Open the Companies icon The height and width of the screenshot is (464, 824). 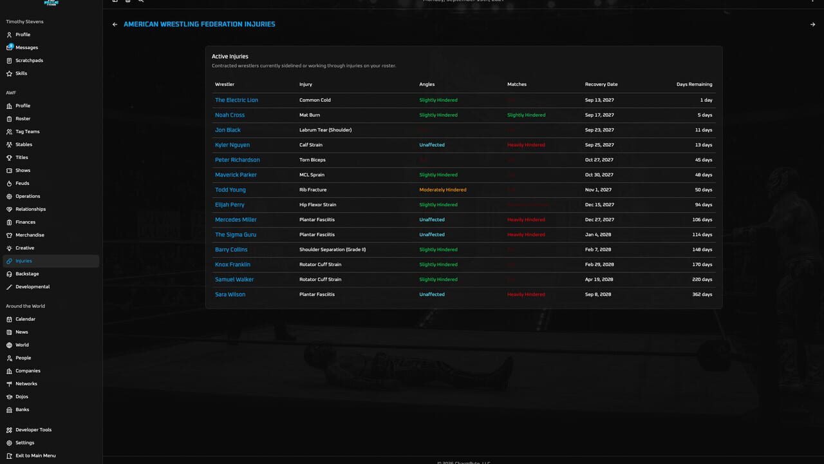tap(9, 371)
